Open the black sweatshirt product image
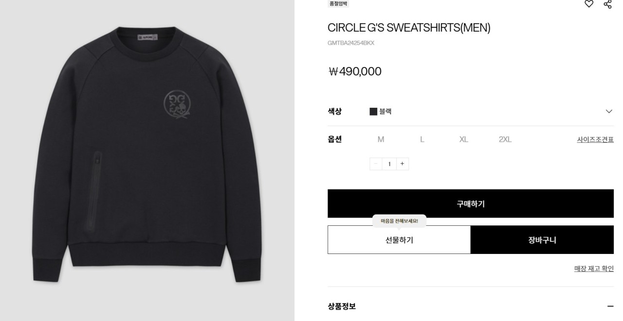 pyautogui.click(x=147, y=155)
